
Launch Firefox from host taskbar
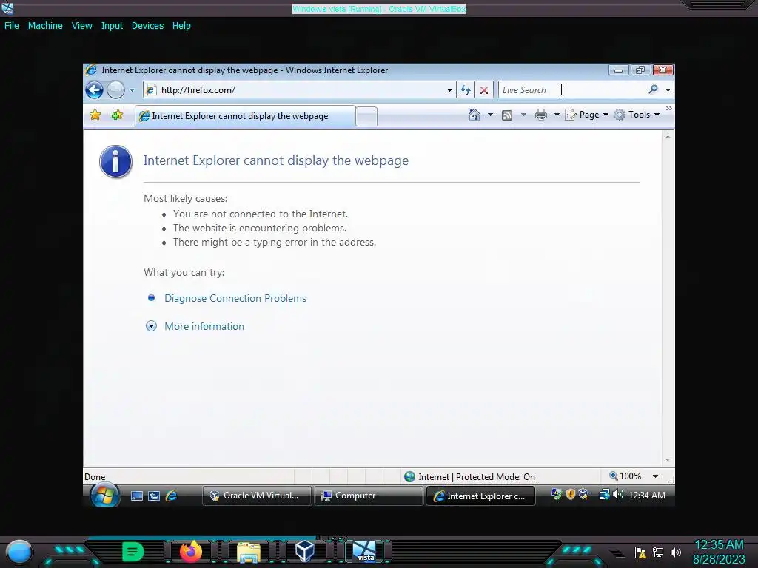pyautogui.click(x=191, y=551)
